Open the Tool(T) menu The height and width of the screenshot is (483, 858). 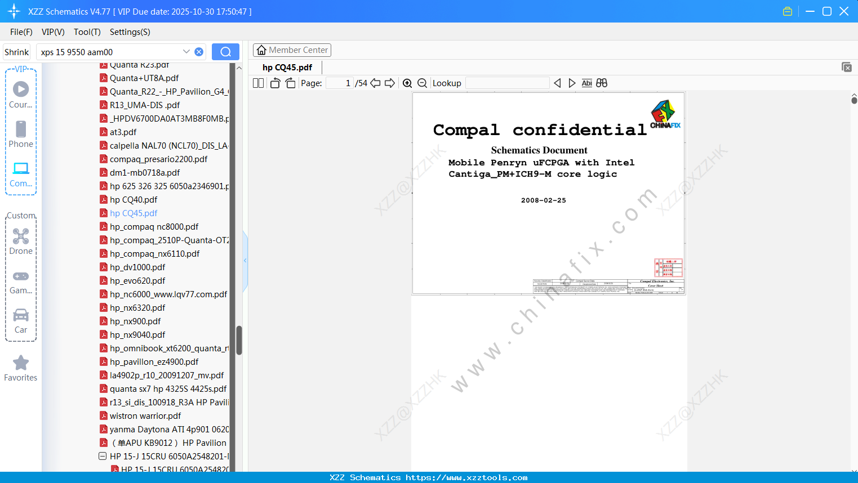pyautogui.click(x=87, y=32)
